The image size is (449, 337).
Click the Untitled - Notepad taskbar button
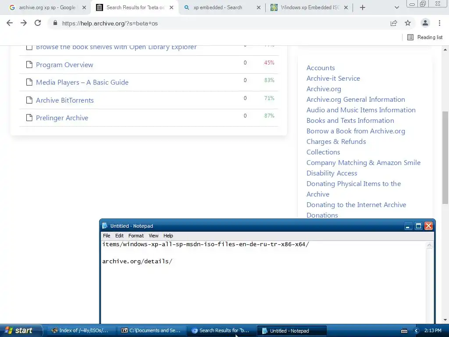(x=292, y=330)
